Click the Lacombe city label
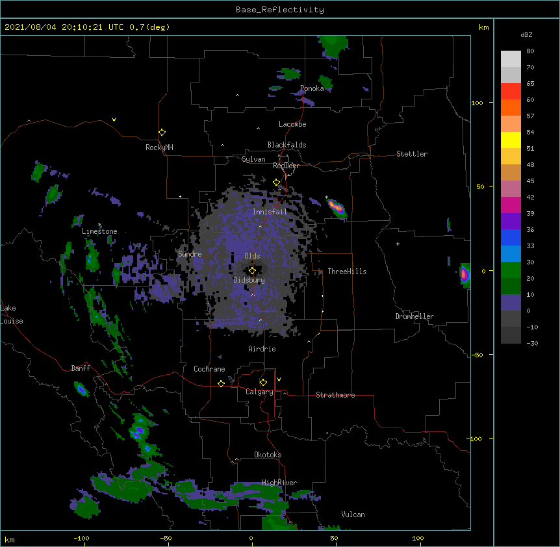This screenshot has width=560, height=547. (x=292, y=124)
